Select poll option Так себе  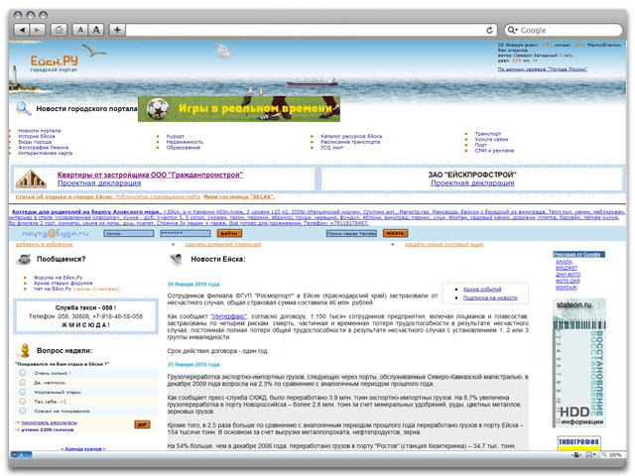[x=23, y=402]
